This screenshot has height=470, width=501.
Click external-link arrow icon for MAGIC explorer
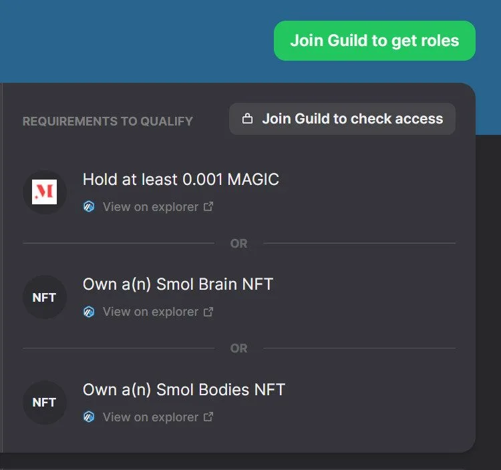tap(208, 206)
